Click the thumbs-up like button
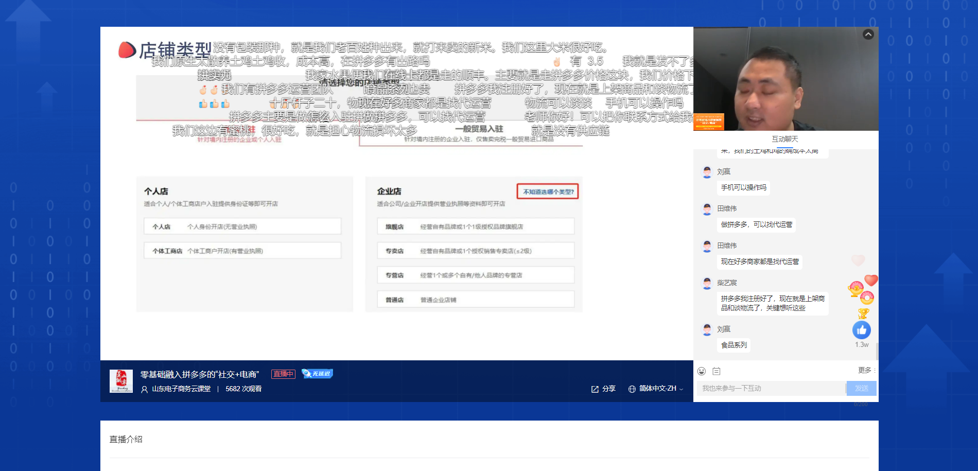978x471 pixels. coord(862,330)
